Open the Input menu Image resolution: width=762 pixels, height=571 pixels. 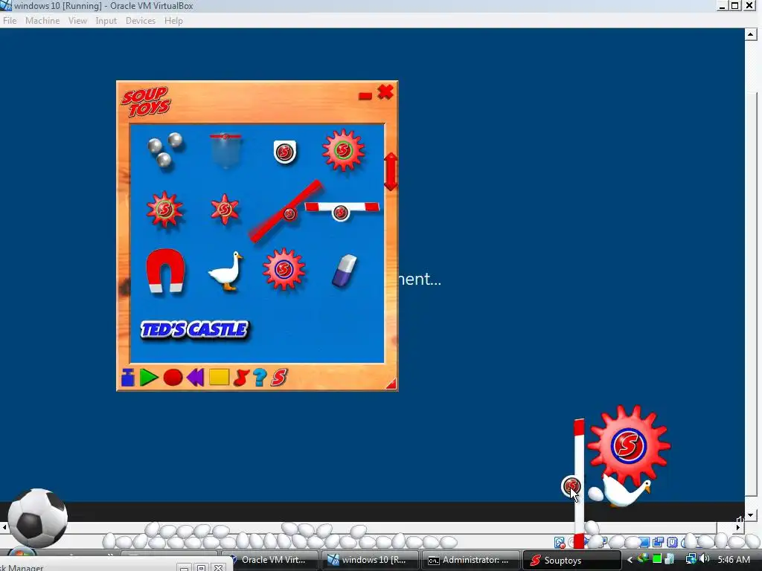(x=106, y=21)
